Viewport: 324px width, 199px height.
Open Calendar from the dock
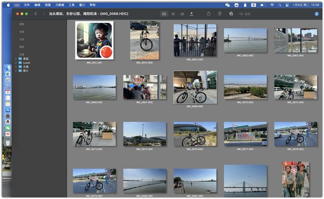click(8, 92)
